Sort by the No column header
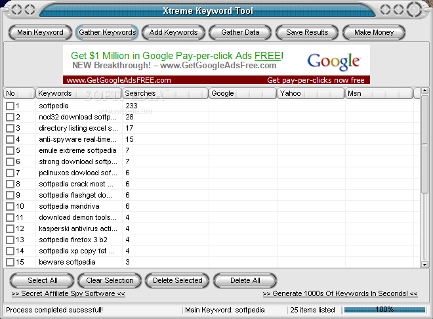This screenshot has height=319, width=433. [19, 93]
